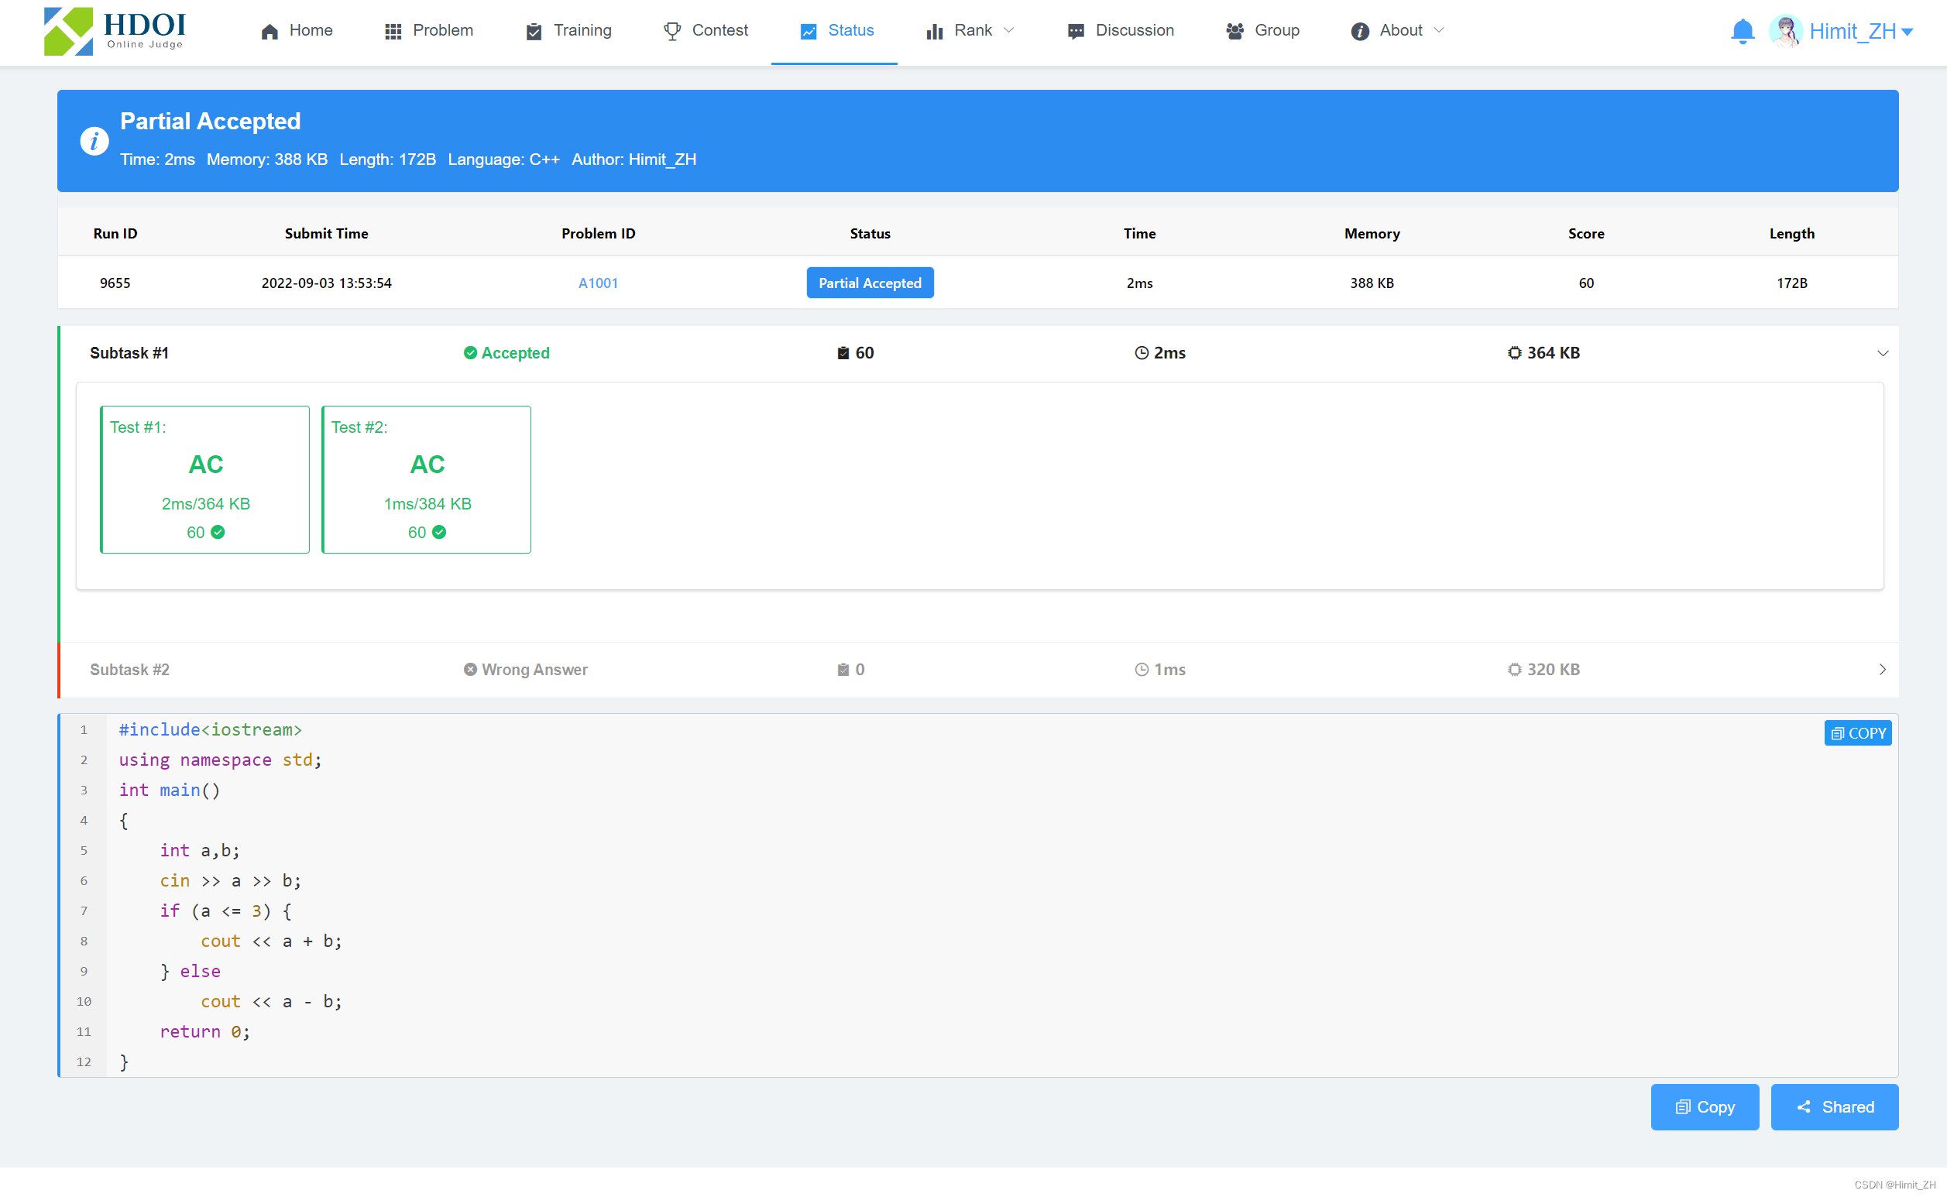Click the Home house icon
Image resolution: width=1947 pixels, height=1197 pixels.
[270, 31]
